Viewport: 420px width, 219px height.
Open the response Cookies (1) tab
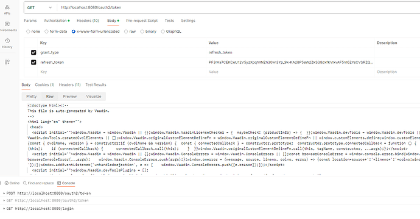click(44, 85)
